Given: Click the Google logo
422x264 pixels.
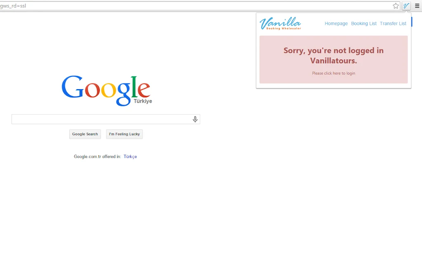Looking at the screenshot, I should pos(106,90).
